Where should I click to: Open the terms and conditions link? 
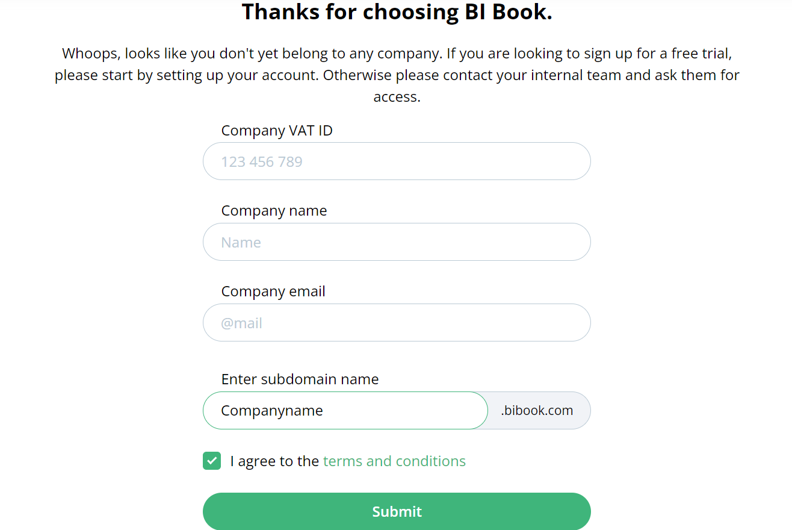(x=394, y=461)
